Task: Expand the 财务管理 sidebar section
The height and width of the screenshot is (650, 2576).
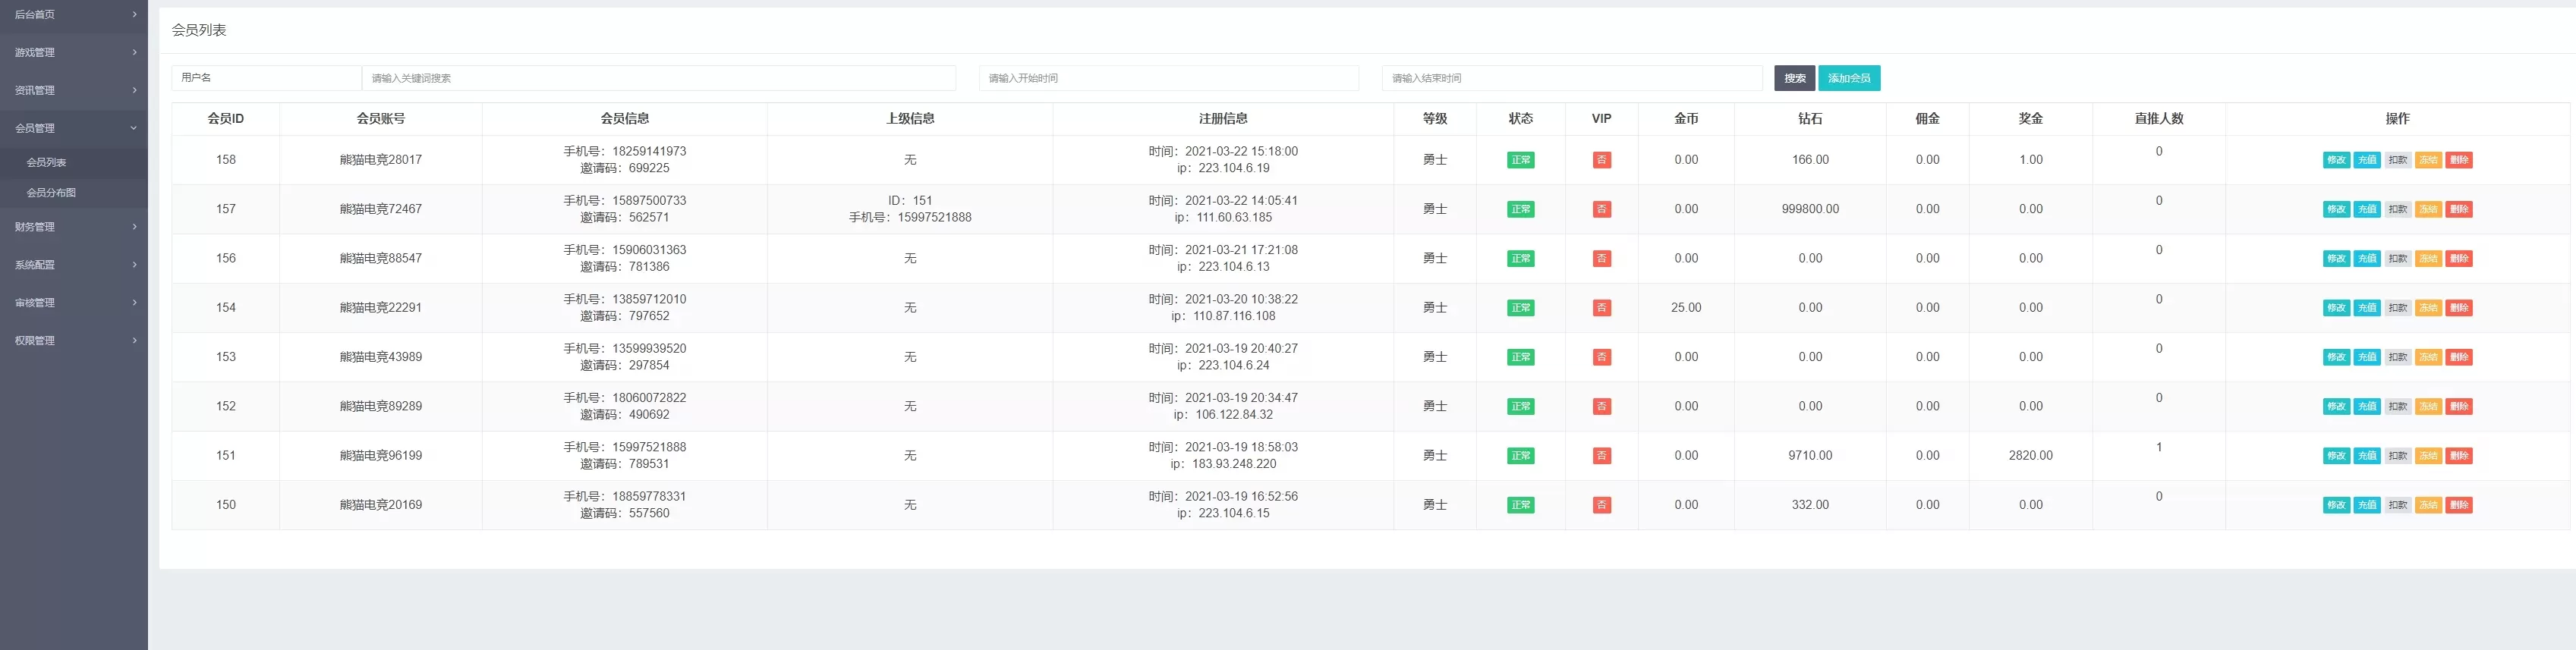Action: (x=74, y=227)
